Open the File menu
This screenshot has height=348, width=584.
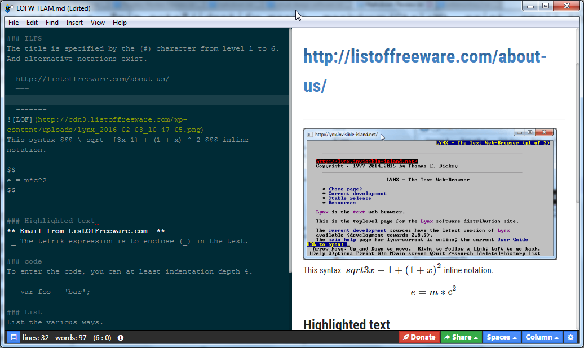tap(14, 23)
